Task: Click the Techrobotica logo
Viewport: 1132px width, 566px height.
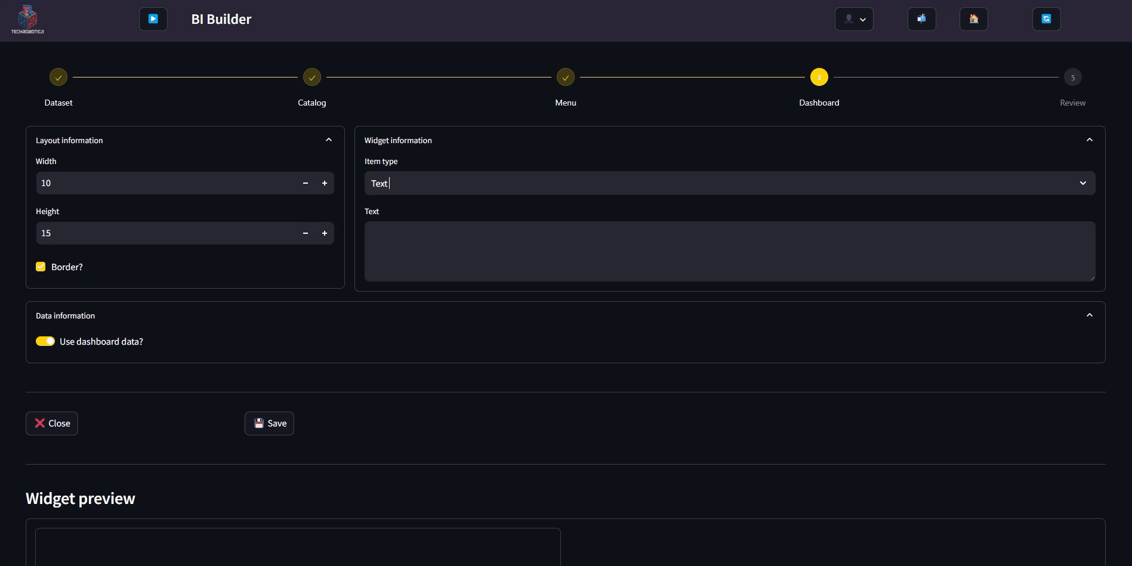Action: coord(27,19)
